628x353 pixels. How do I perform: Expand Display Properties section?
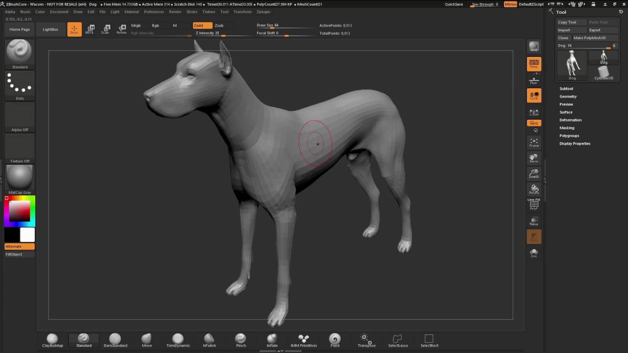[x=575, y=144]
